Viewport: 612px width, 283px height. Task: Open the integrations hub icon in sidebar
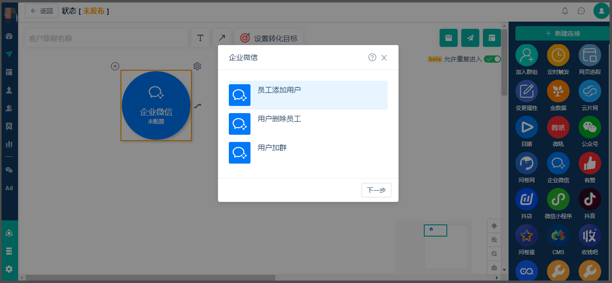(9, 233)
